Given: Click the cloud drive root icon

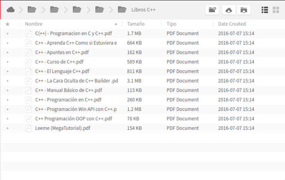Looking at the screenshot, I should click(x=11, y=9).
